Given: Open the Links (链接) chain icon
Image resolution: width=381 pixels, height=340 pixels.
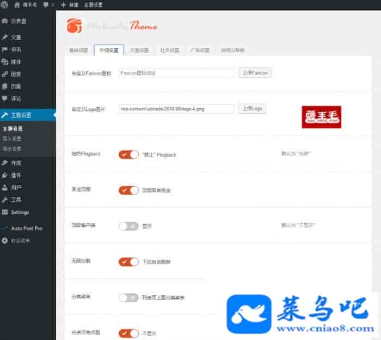Looking at the screenshot, I should [x=5, y=74].
